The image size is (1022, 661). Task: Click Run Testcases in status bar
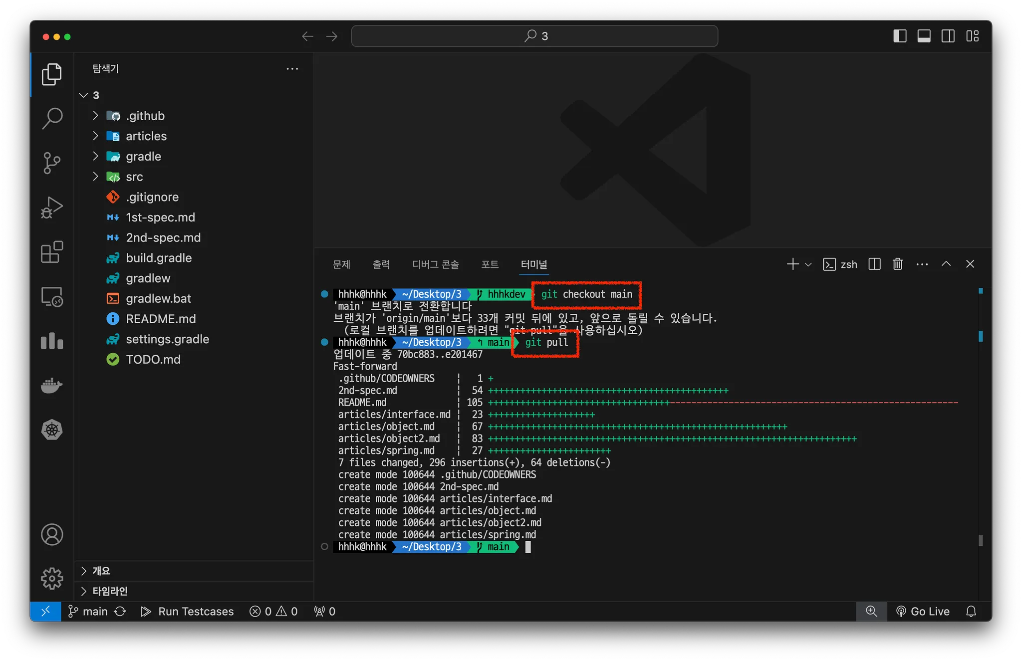[x=188, y=611]
